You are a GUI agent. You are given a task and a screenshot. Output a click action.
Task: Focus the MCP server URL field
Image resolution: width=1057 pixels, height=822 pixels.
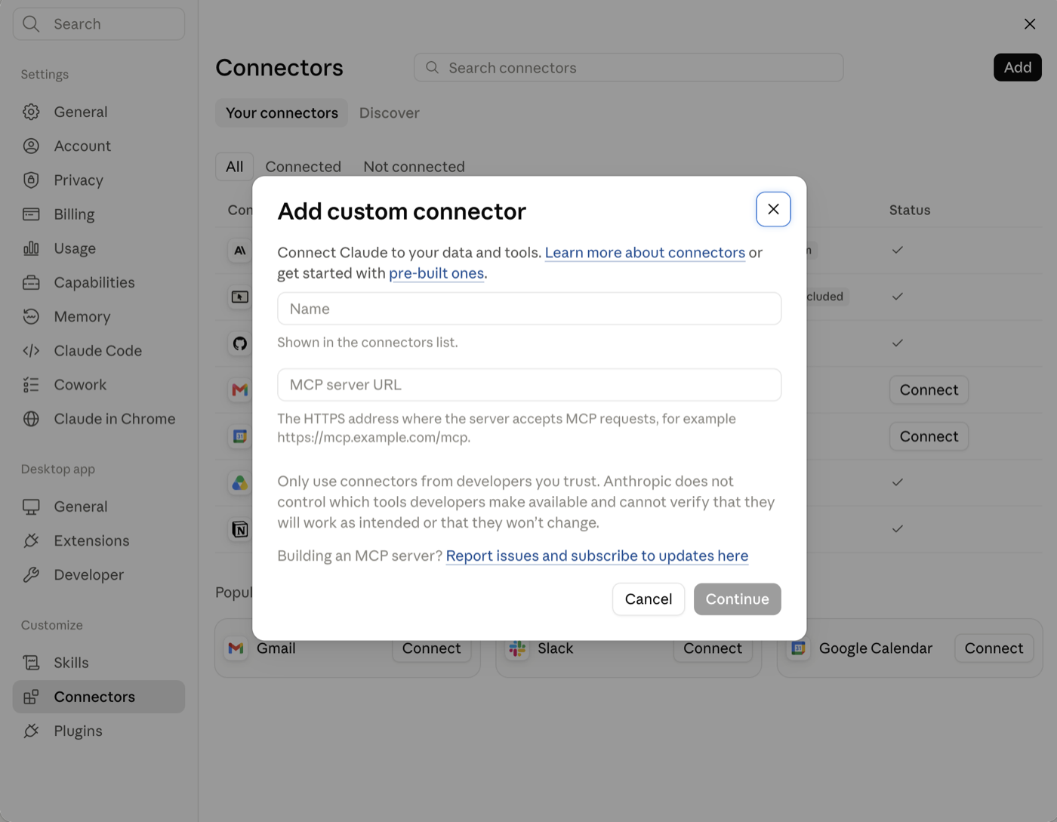529,385
